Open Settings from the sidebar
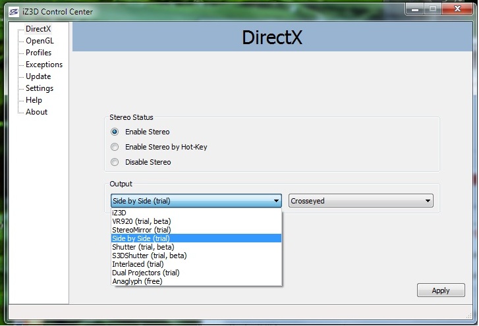Viewport: 479px width, 326px height. pos(40,88)
